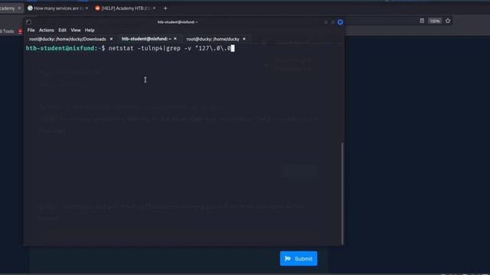Open the View menu in terminal
The image size is (490, 275).
coord(76,31)
